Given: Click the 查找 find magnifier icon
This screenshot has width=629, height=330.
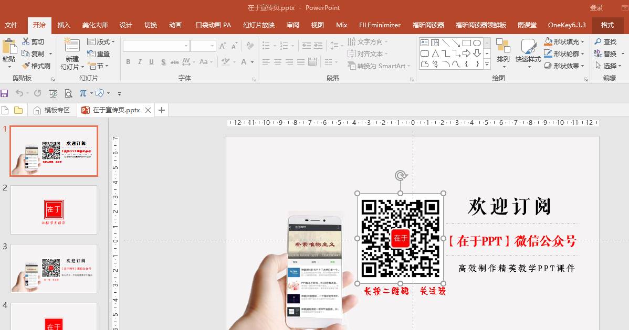Looking at the screenshot, I should [x=597, y=42].
